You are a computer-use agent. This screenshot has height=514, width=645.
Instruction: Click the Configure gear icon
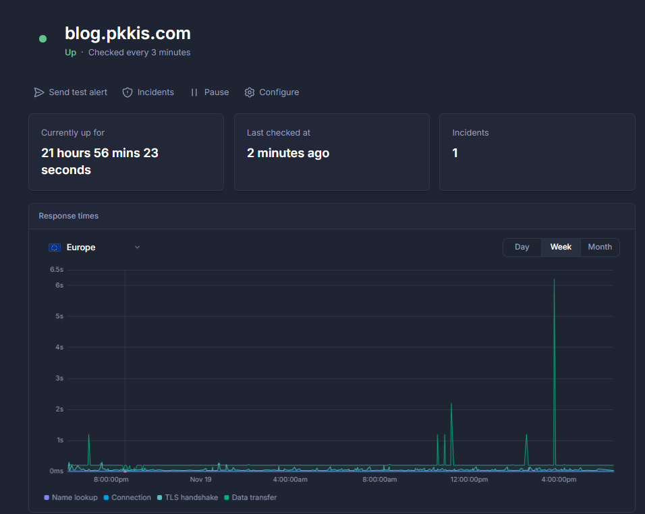(250, 92)
